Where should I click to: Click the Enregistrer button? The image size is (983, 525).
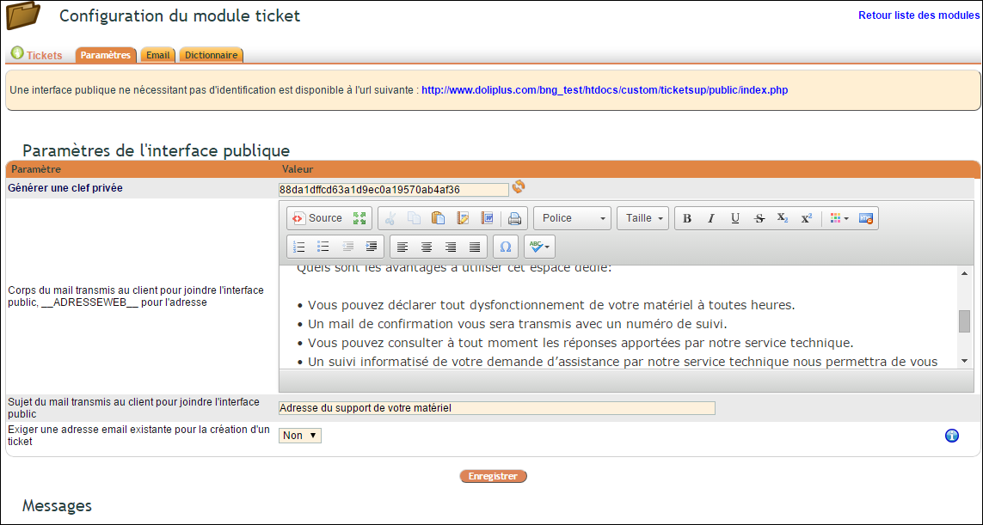point(494,476)
